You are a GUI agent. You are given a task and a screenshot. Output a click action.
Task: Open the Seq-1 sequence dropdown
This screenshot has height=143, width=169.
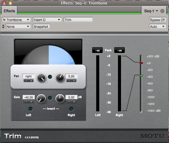(151, 11)
